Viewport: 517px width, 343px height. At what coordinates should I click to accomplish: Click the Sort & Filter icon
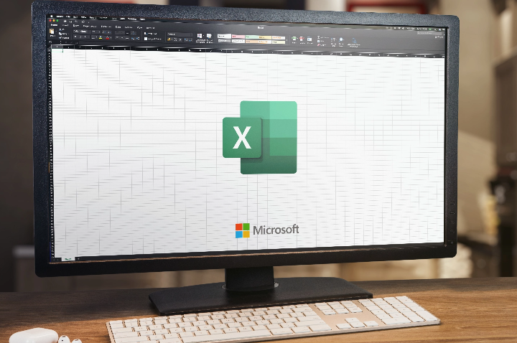tap(333, 39)
